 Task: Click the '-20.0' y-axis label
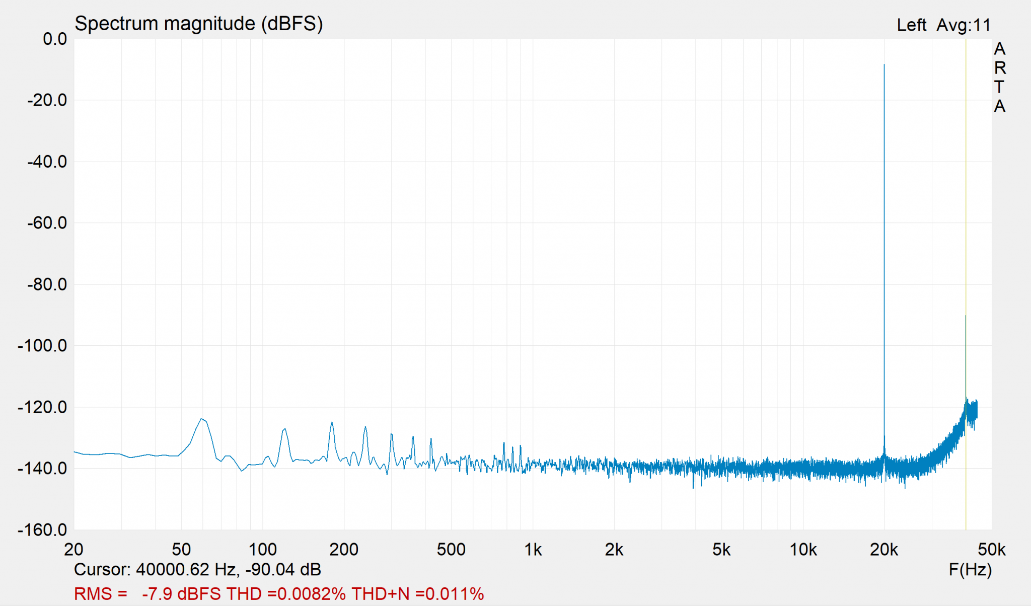pyautogui.click(x=47, y=100)
